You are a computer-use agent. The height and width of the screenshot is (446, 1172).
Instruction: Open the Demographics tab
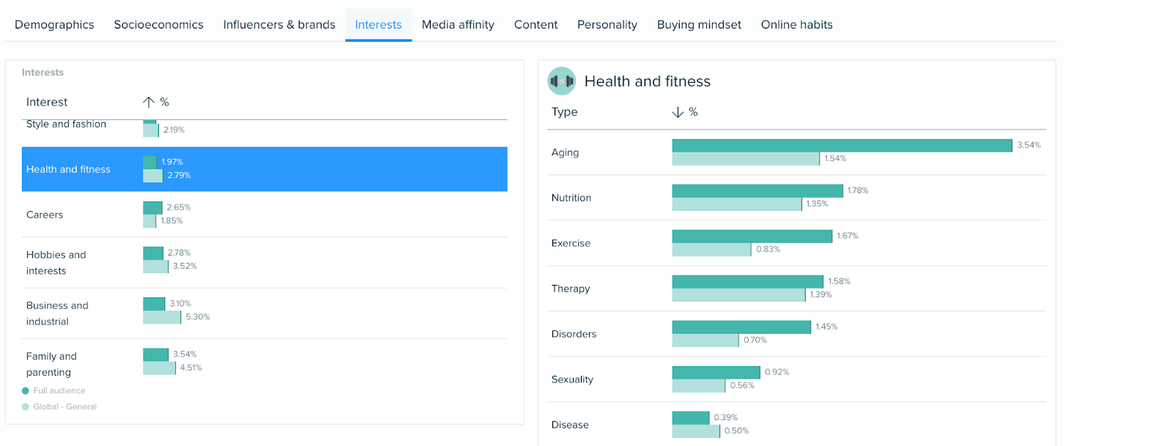(54, 25)
